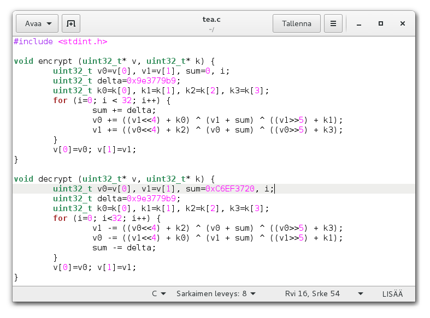This screenshot has height=318, width=430.
Task: Expand the Sarkaimen leveys tab width menu
Action: 216,293
